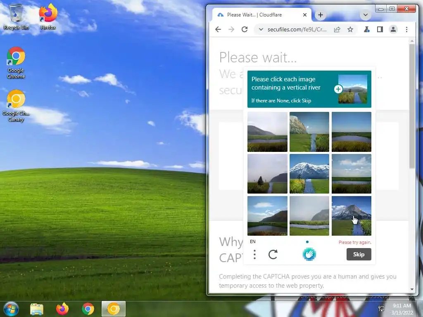This screenshot has height=317, width=423.
Task: Open the Chrome three-dot menu
Action: pyautogui.click(x=406, y=29)
